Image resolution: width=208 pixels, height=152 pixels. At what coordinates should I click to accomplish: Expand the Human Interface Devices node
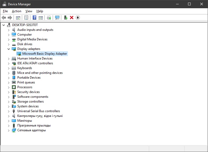[x=9, y=58]
